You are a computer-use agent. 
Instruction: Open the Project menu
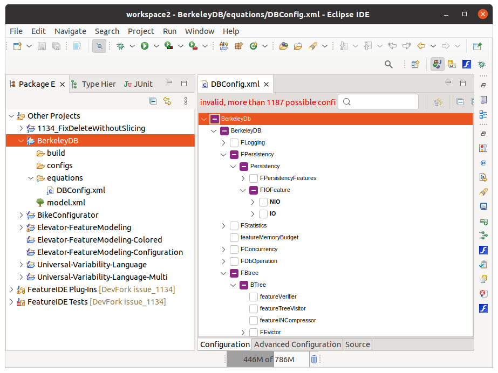point(141,31)
